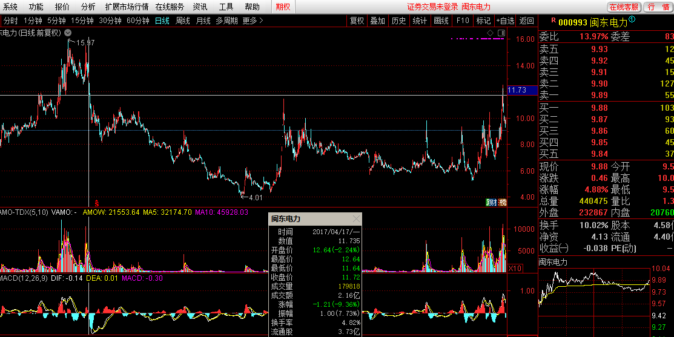Viewport: 674px width, 337px height.
Task: Click the R flag before stock code
Action: [553, 20]
